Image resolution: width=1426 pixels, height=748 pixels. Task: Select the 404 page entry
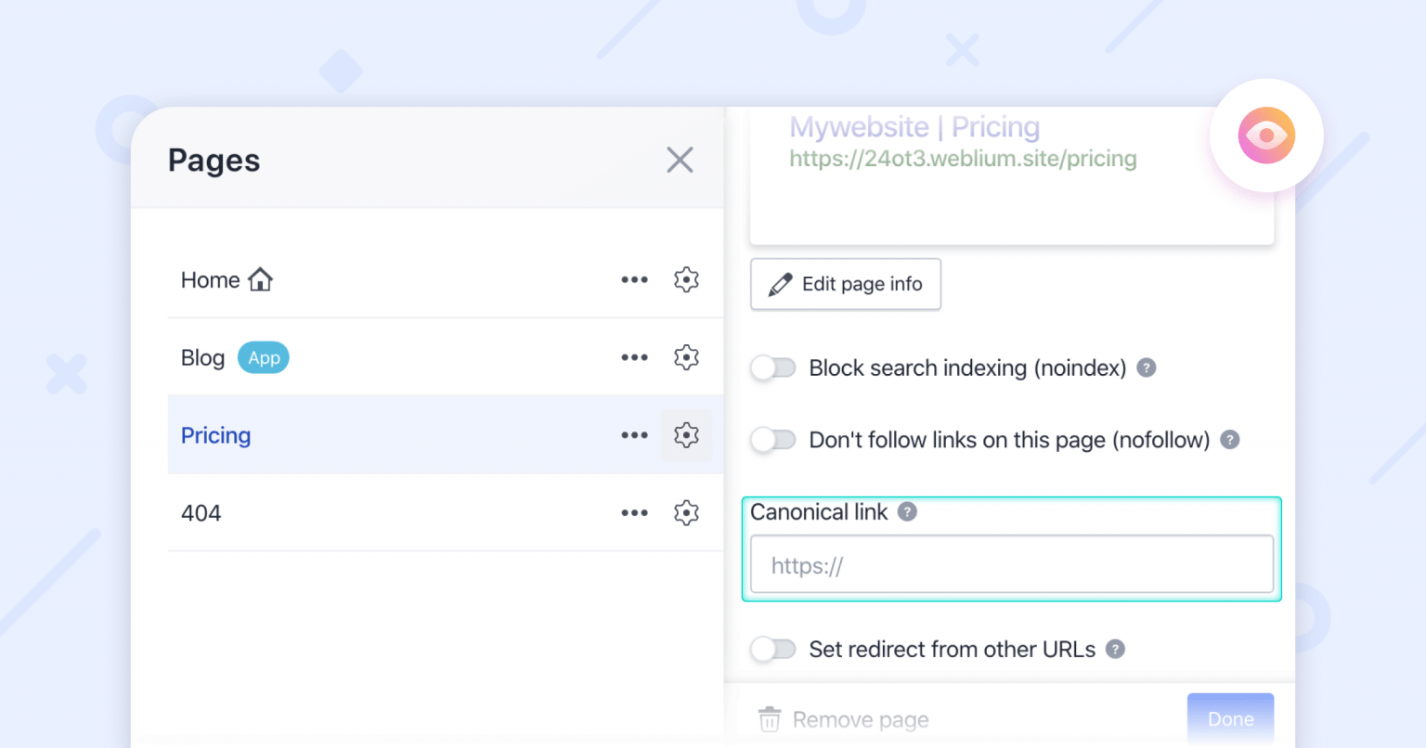[201, 512]
